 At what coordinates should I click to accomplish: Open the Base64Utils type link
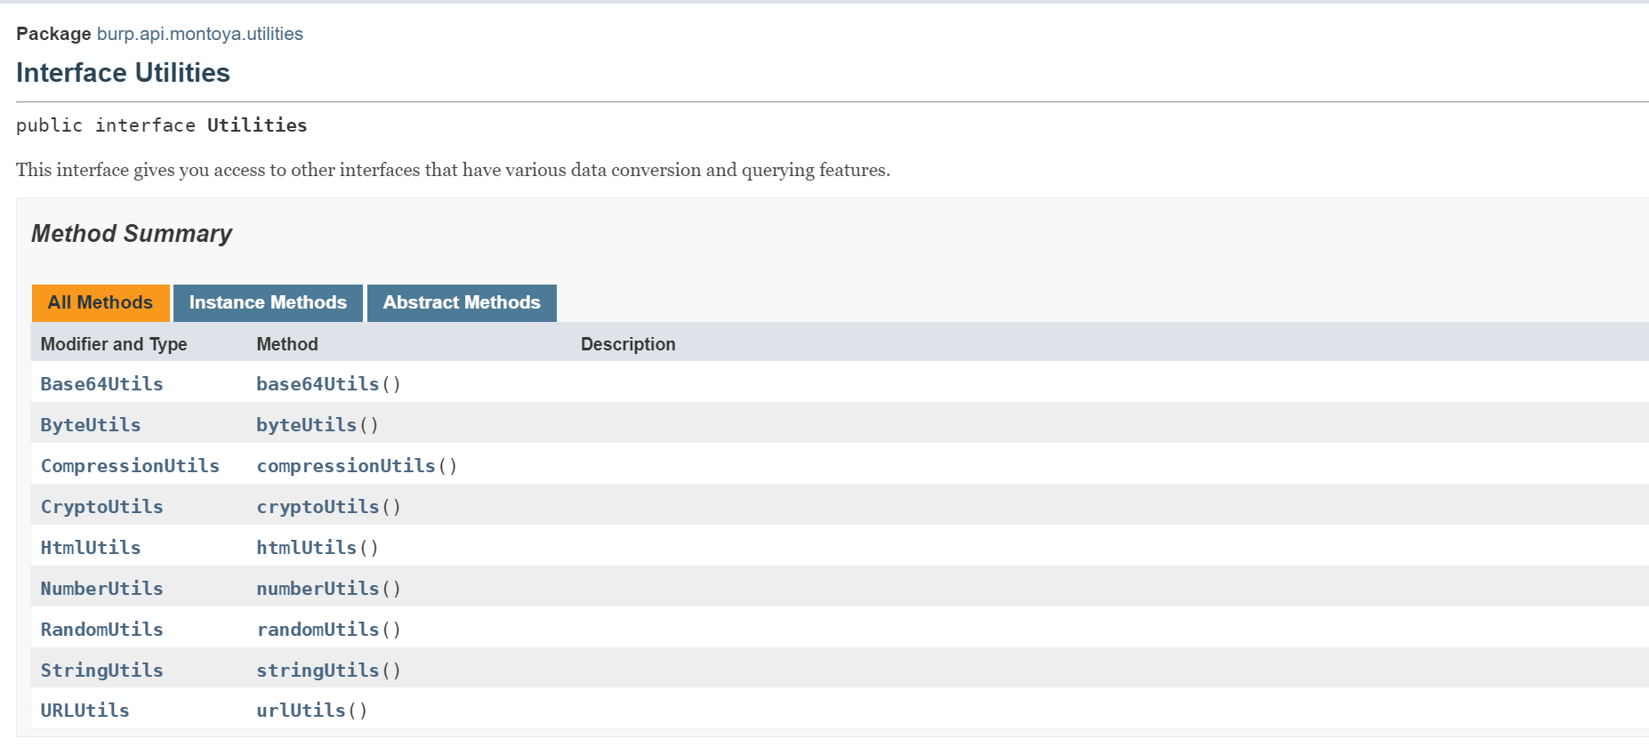click(x=101, y=384)
